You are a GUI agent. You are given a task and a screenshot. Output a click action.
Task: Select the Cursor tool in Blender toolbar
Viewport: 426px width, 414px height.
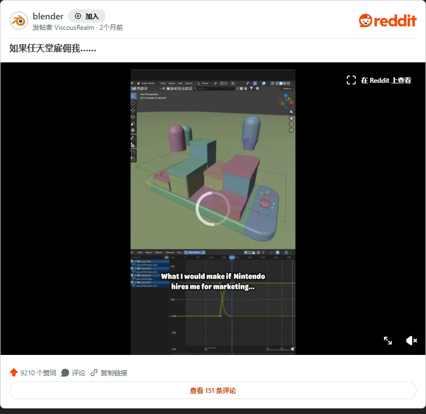pos(133,103)
